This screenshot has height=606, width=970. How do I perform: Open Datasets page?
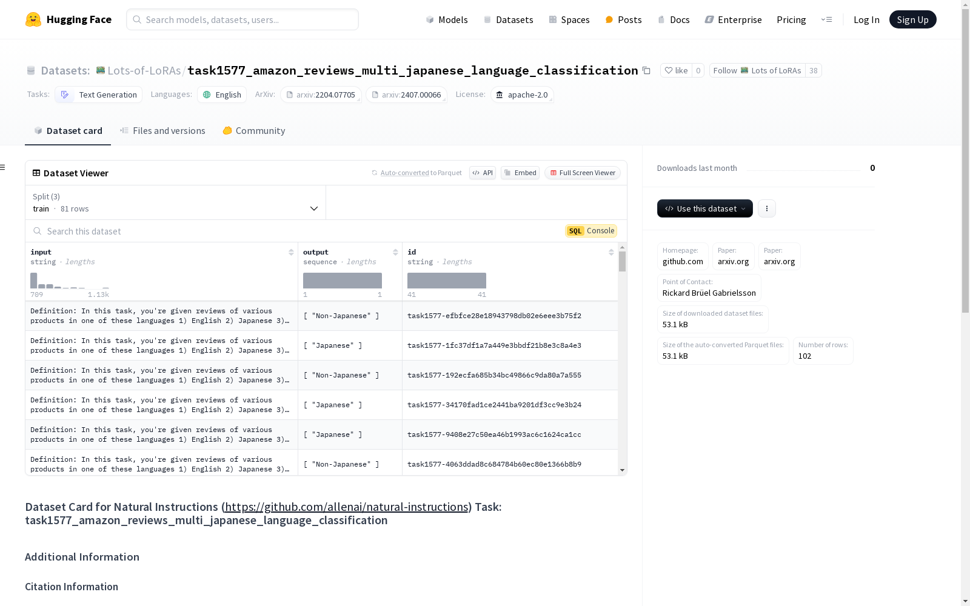coord(508,19)
